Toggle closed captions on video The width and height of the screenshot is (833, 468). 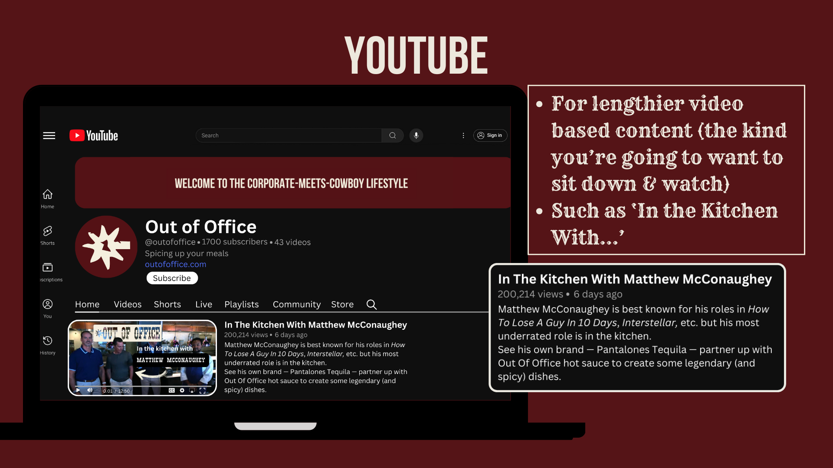172,390
